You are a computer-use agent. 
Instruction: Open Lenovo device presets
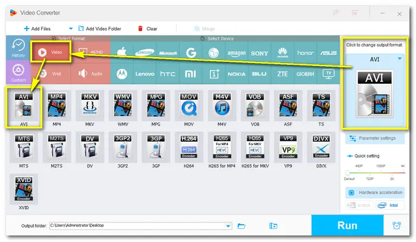[x=144, y=74]
